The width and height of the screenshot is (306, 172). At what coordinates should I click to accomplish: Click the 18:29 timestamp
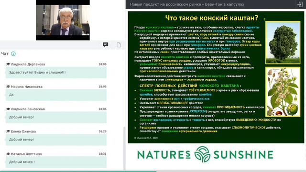pyautogui.click(x=102, y=131)
